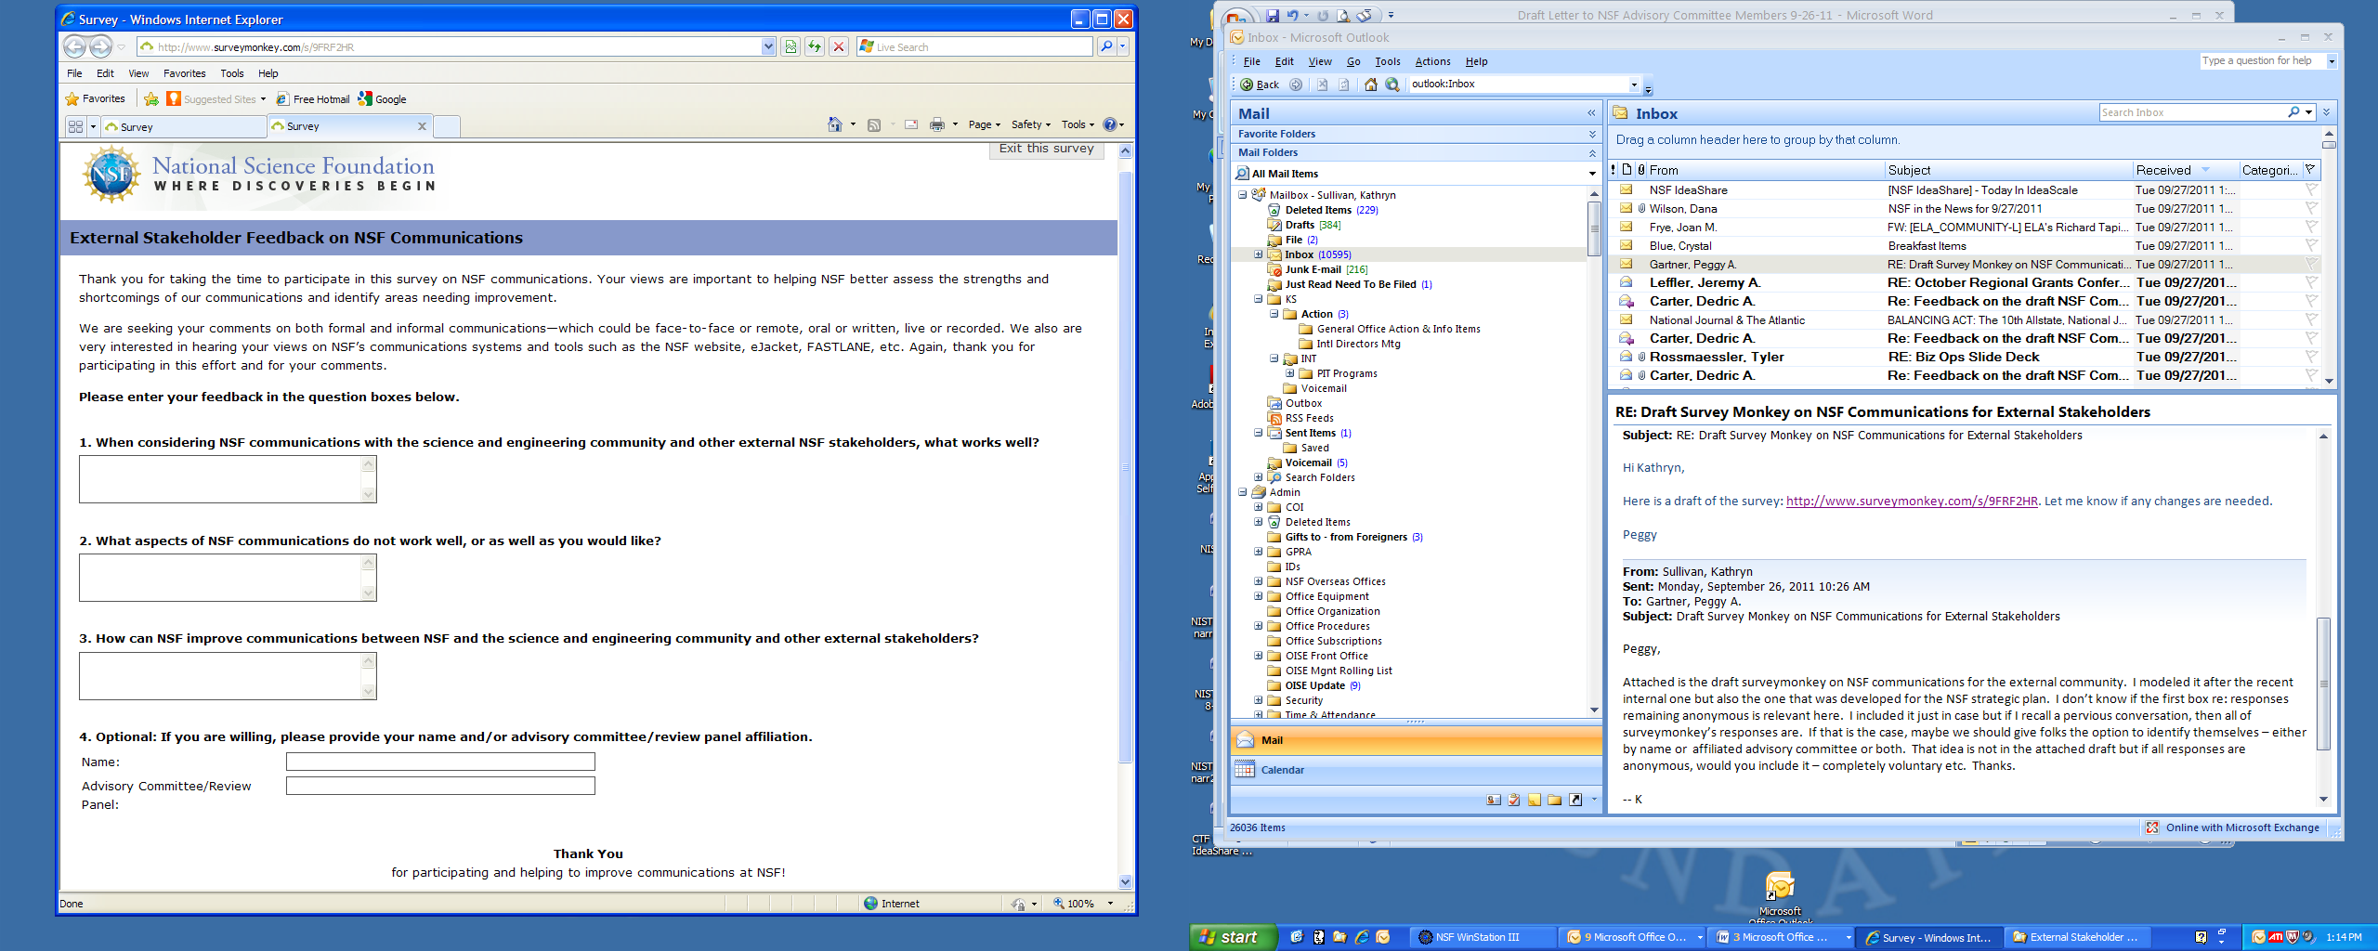This screenshot has width=2378, height=951.
Task: Open the Folder List icon in Outlook navigation
Action: (1554, 800)
